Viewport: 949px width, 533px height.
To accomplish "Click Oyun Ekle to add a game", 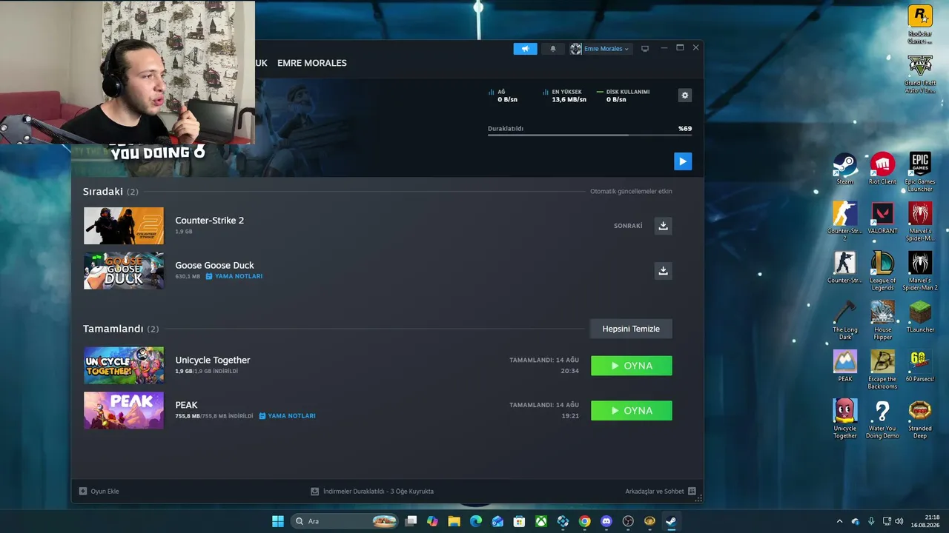I will (99, 492).
